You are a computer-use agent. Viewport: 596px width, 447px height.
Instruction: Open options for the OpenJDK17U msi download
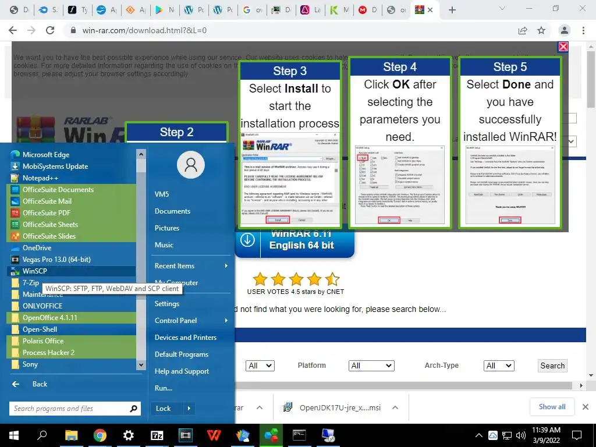pyautogui.click(x=395, y=407)
